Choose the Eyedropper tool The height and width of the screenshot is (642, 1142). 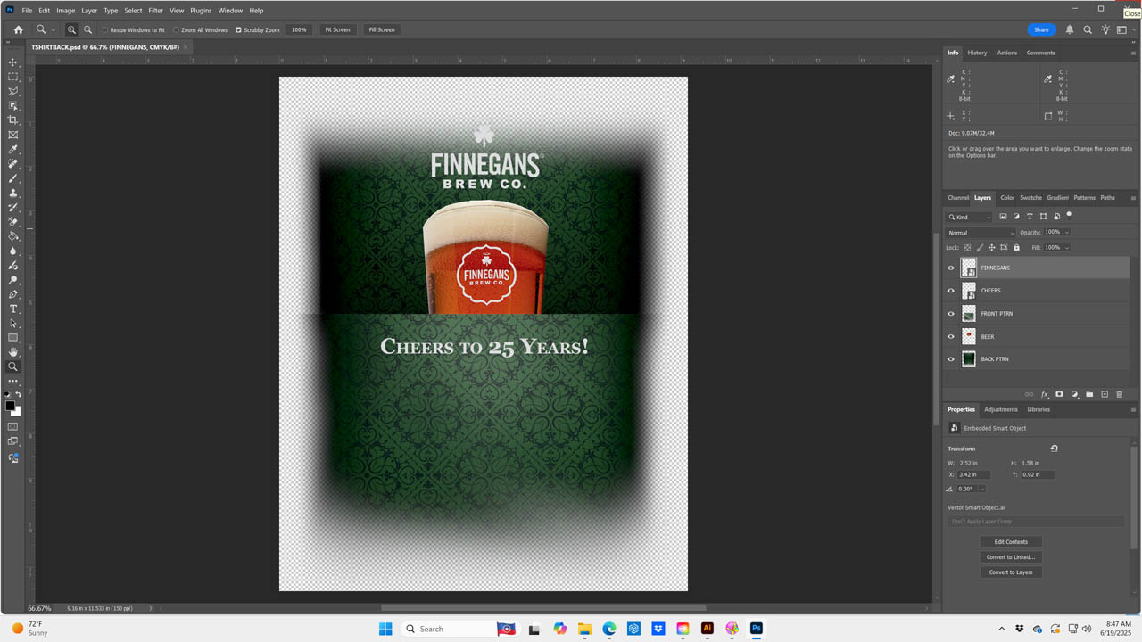pyautogui.click(x=13, y=150)
